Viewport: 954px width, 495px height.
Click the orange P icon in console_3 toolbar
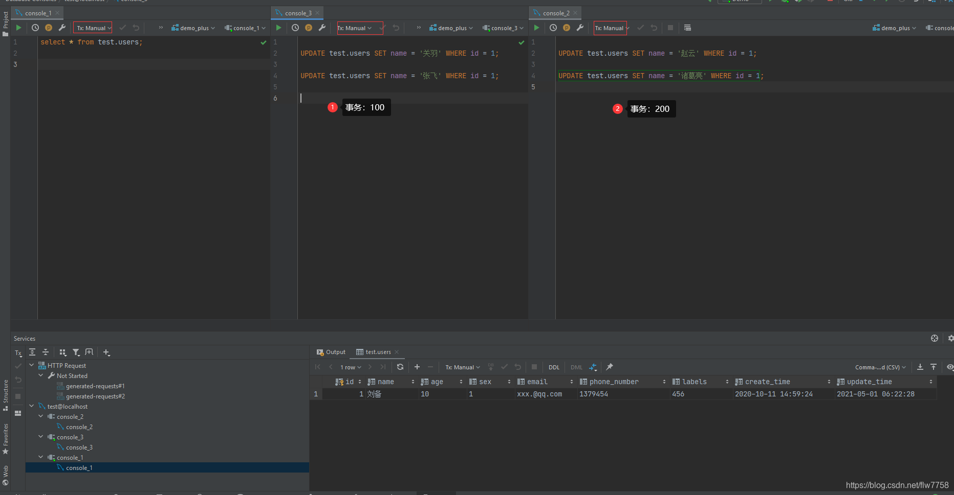point(309,28)
